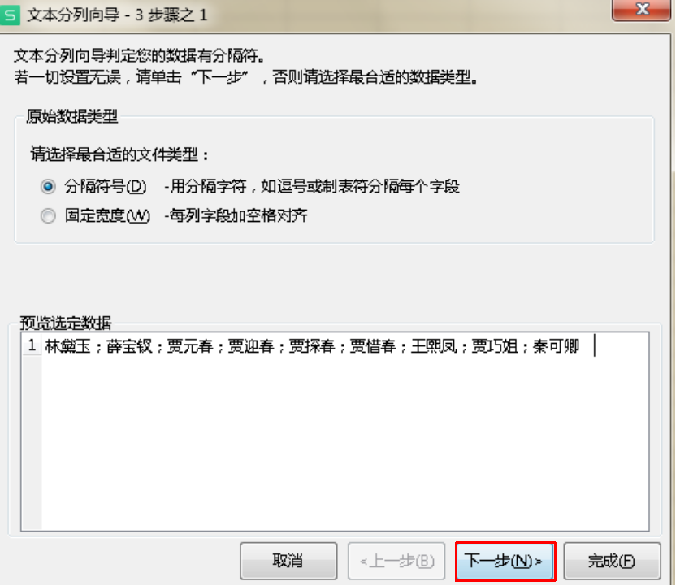Click the WPS Spreadsheets icon in title bar

coord(10,15)
